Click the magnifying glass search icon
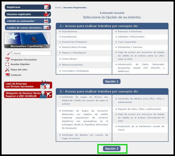The height and width of the screenshot is (156, 175). [x=9, y=53]
